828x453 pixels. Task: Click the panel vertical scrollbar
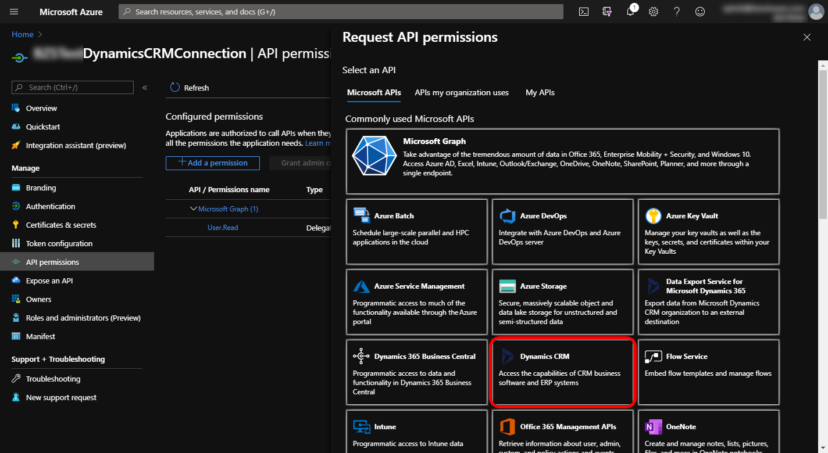coord(822,144)
